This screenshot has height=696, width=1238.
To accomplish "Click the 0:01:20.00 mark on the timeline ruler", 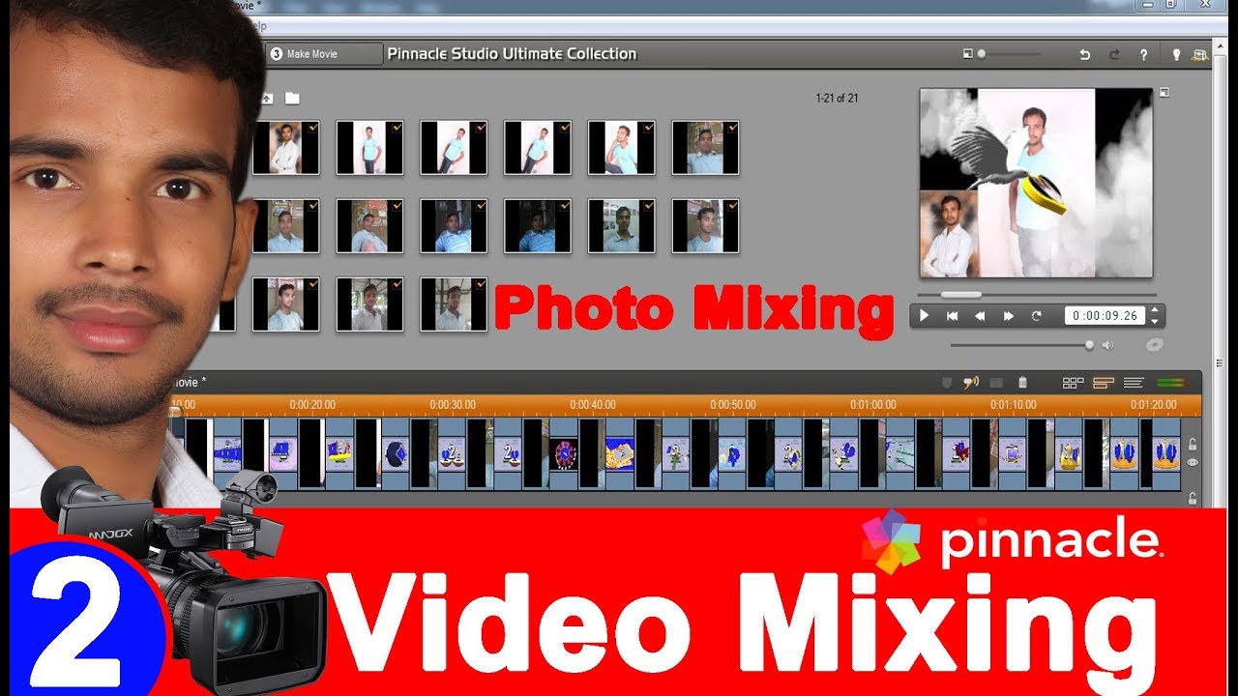I will 1153,405.
